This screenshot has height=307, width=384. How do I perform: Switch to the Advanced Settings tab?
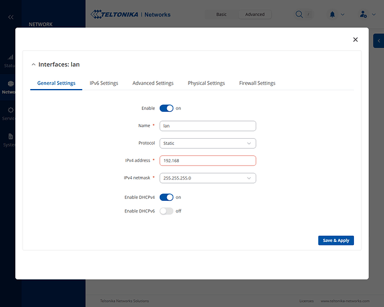tap(153, 84)
